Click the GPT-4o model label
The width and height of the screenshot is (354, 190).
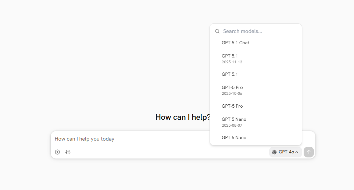point(286,152)
